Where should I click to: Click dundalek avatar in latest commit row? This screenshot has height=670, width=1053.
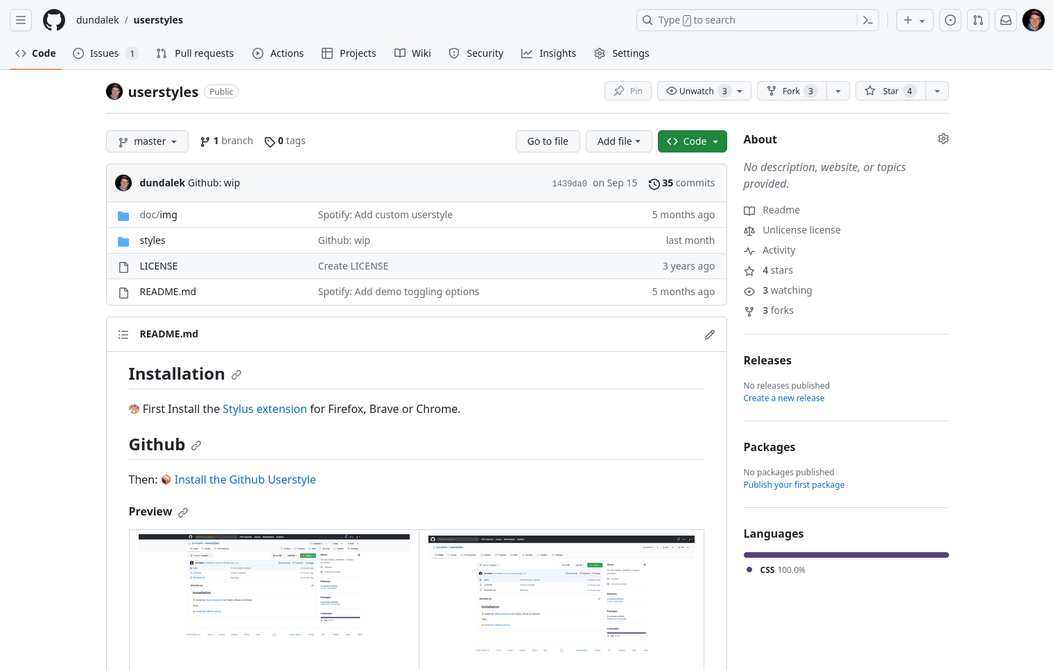point(123,183)
